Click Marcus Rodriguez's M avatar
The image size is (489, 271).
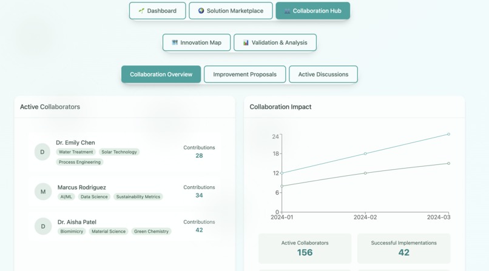[x=43, y=192]
